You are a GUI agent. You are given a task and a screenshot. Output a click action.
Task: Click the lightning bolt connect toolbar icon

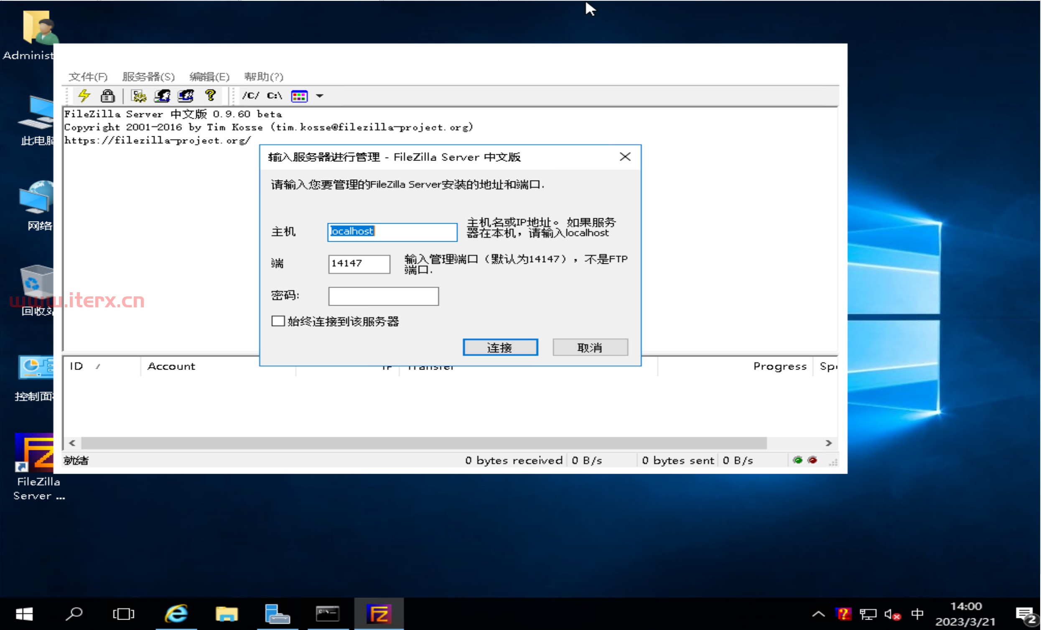coord(84,96)
